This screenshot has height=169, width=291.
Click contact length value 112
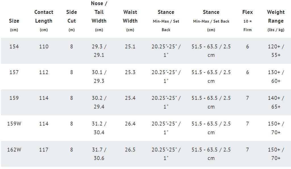pos(44,72)
